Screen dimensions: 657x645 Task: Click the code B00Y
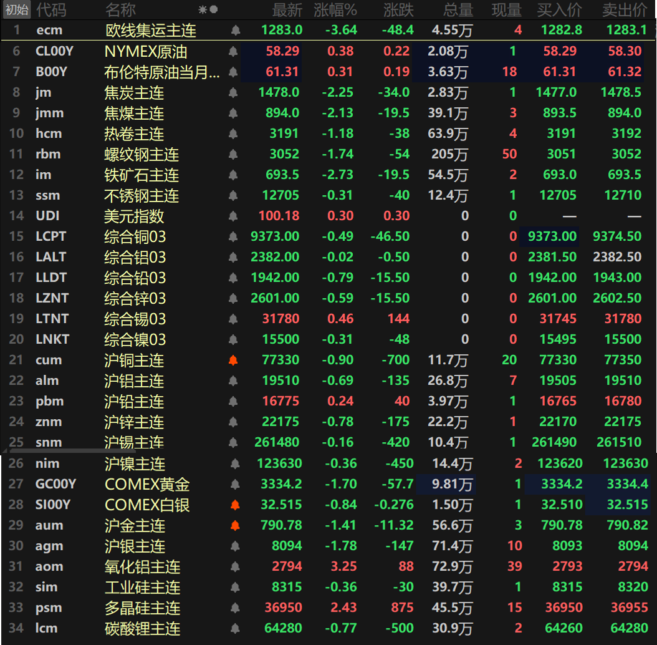point(51,72)
